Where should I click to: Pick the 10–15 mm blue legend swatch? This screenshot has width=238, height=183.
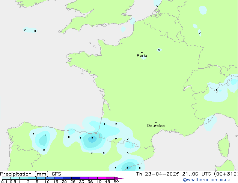(x=50, y=178)
